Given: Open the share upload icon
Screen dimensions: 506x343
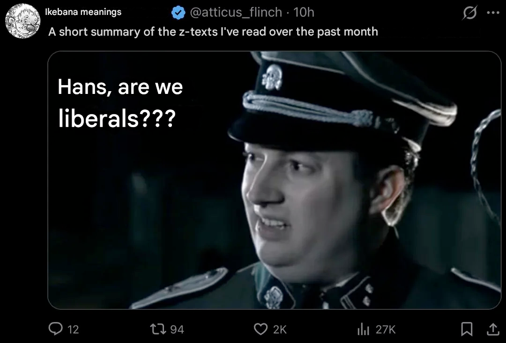Looking at the screenshot, I should point(493,329).
